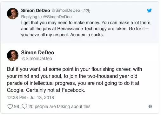
Task: Open 20 people are talking about this
Action: (59, 106)
